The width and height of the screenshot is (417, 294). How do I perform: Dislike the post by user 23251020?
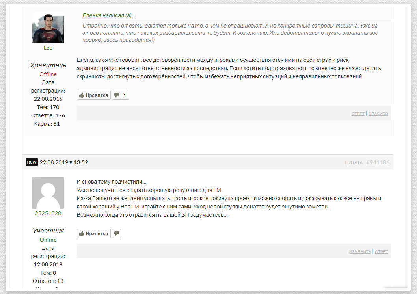[116, 234]
